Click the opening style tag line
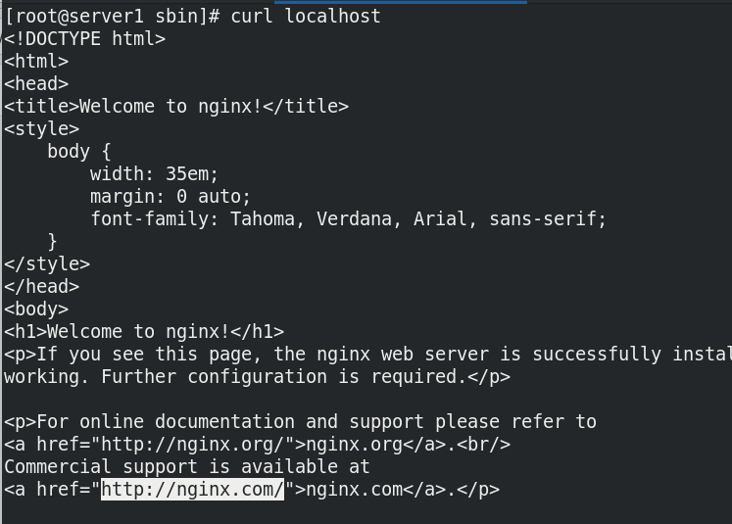 click(42, 128)
